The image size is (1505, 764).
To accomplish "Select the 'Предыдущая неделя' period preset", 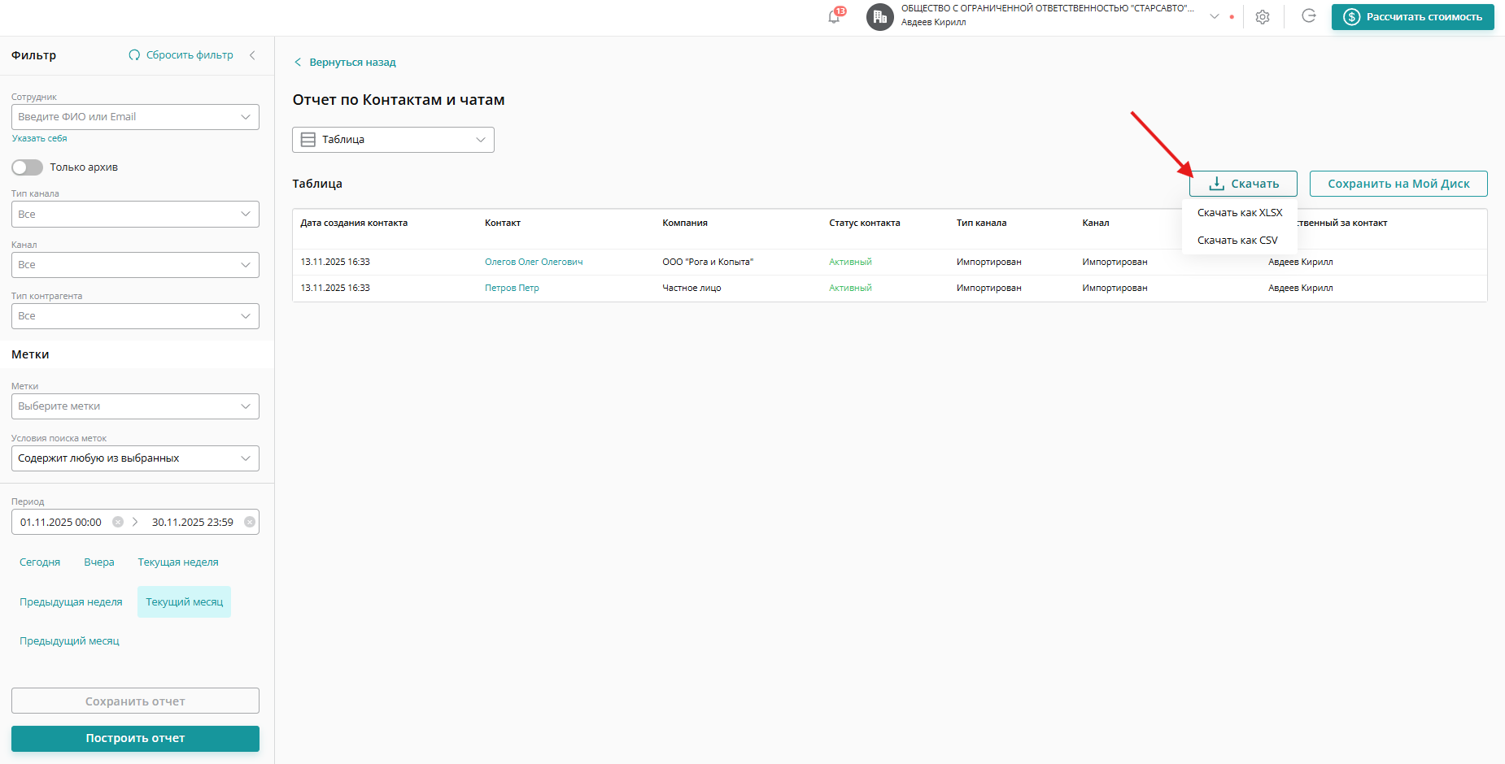I will 71,602.
